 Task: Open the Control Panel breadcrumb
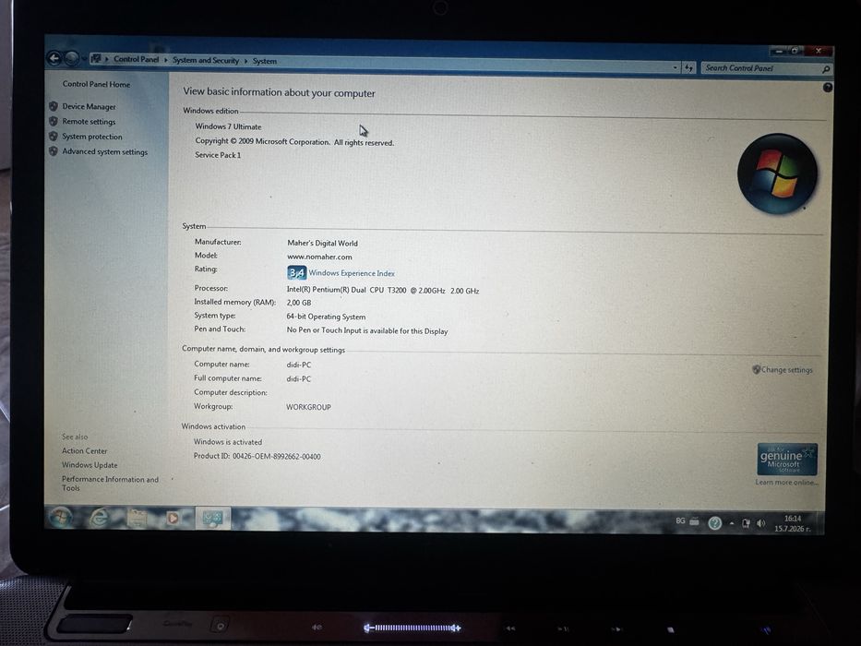click(136, 59)
